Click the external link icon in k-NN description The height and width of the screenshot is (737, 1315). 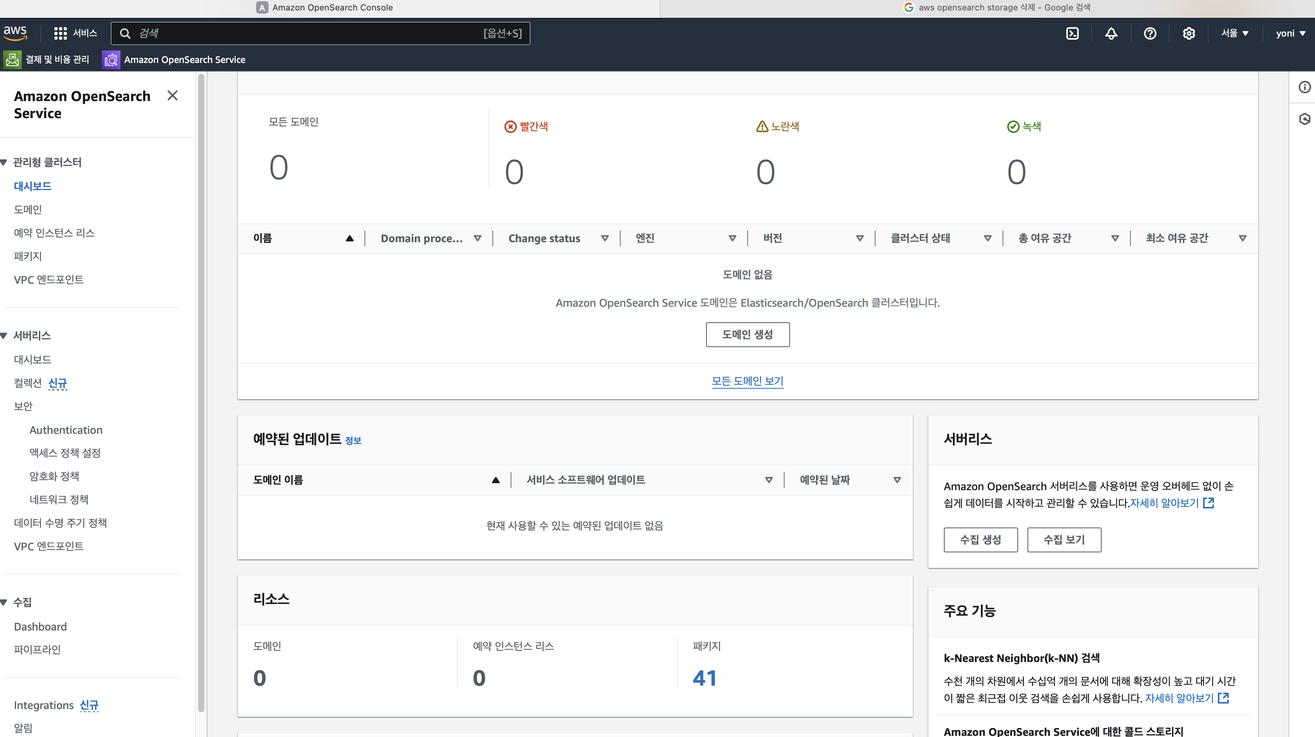1223,698
